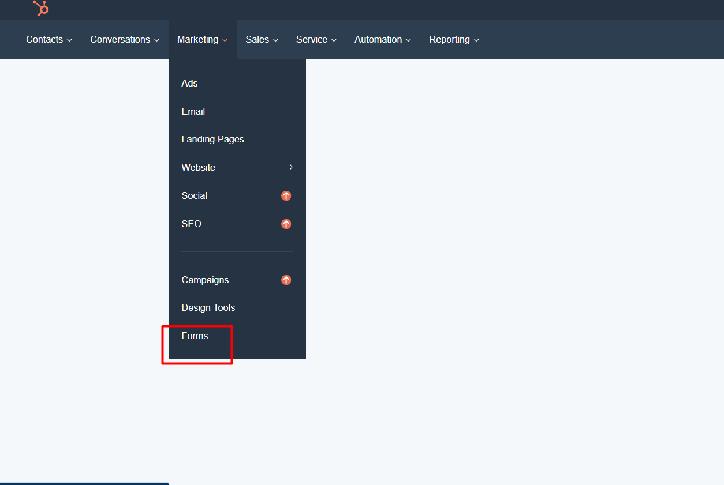Expand the Website submenu arrow
The height and width of the screenshot is (485, 724).
coord(291,167)
